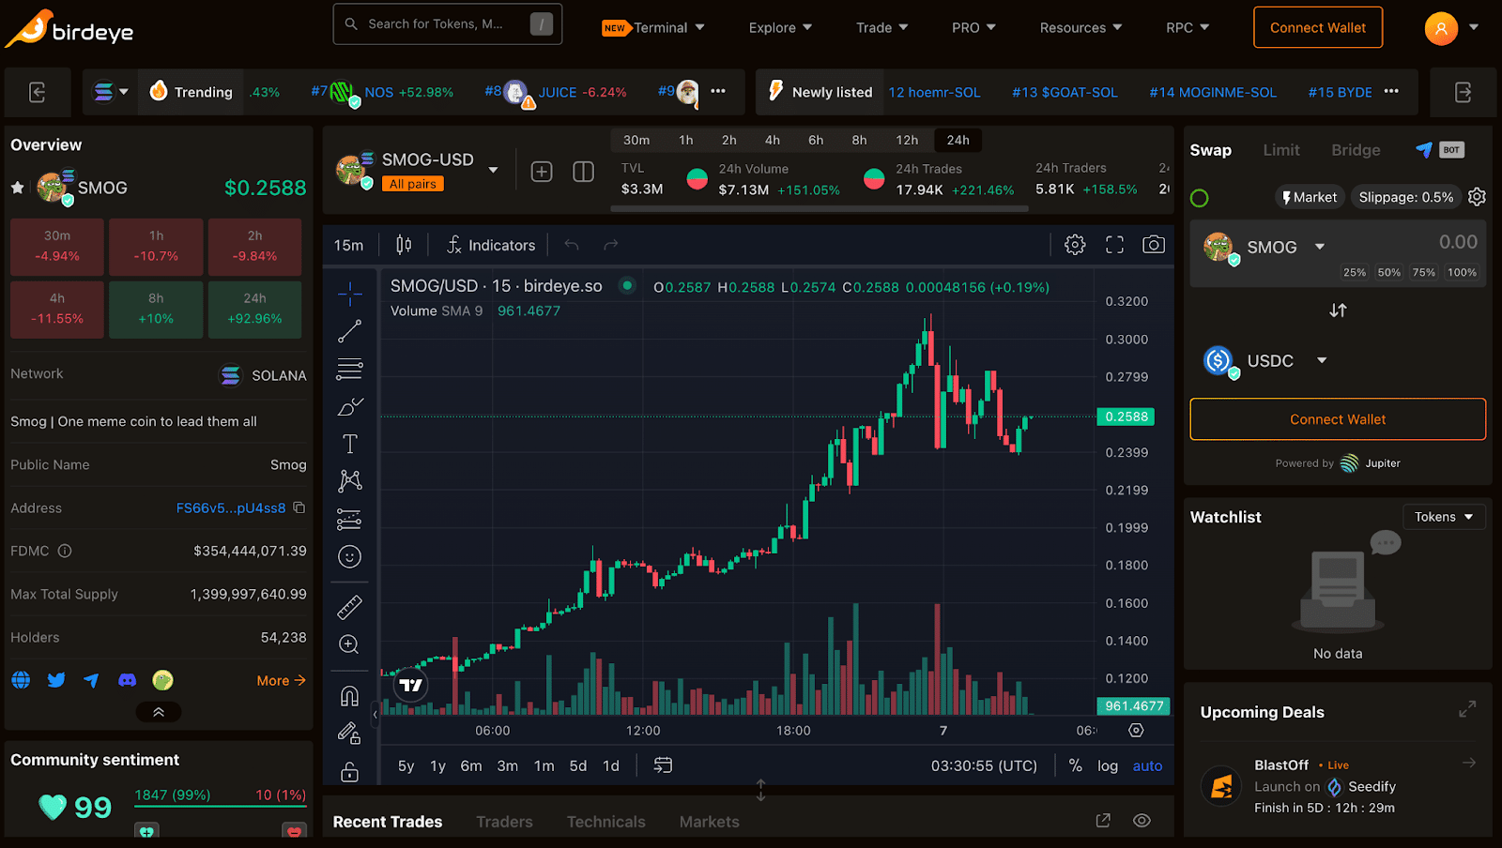The height and width of the screenshot is (848, 1502).
Task: Open the emoji icons tool
Action: (x=349, y=556)
